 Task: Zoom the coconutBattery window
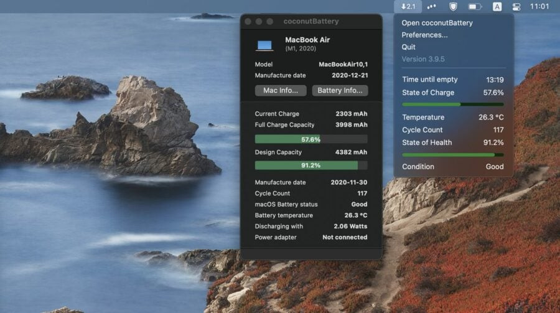pyautogui.click(x=270, y=21)
